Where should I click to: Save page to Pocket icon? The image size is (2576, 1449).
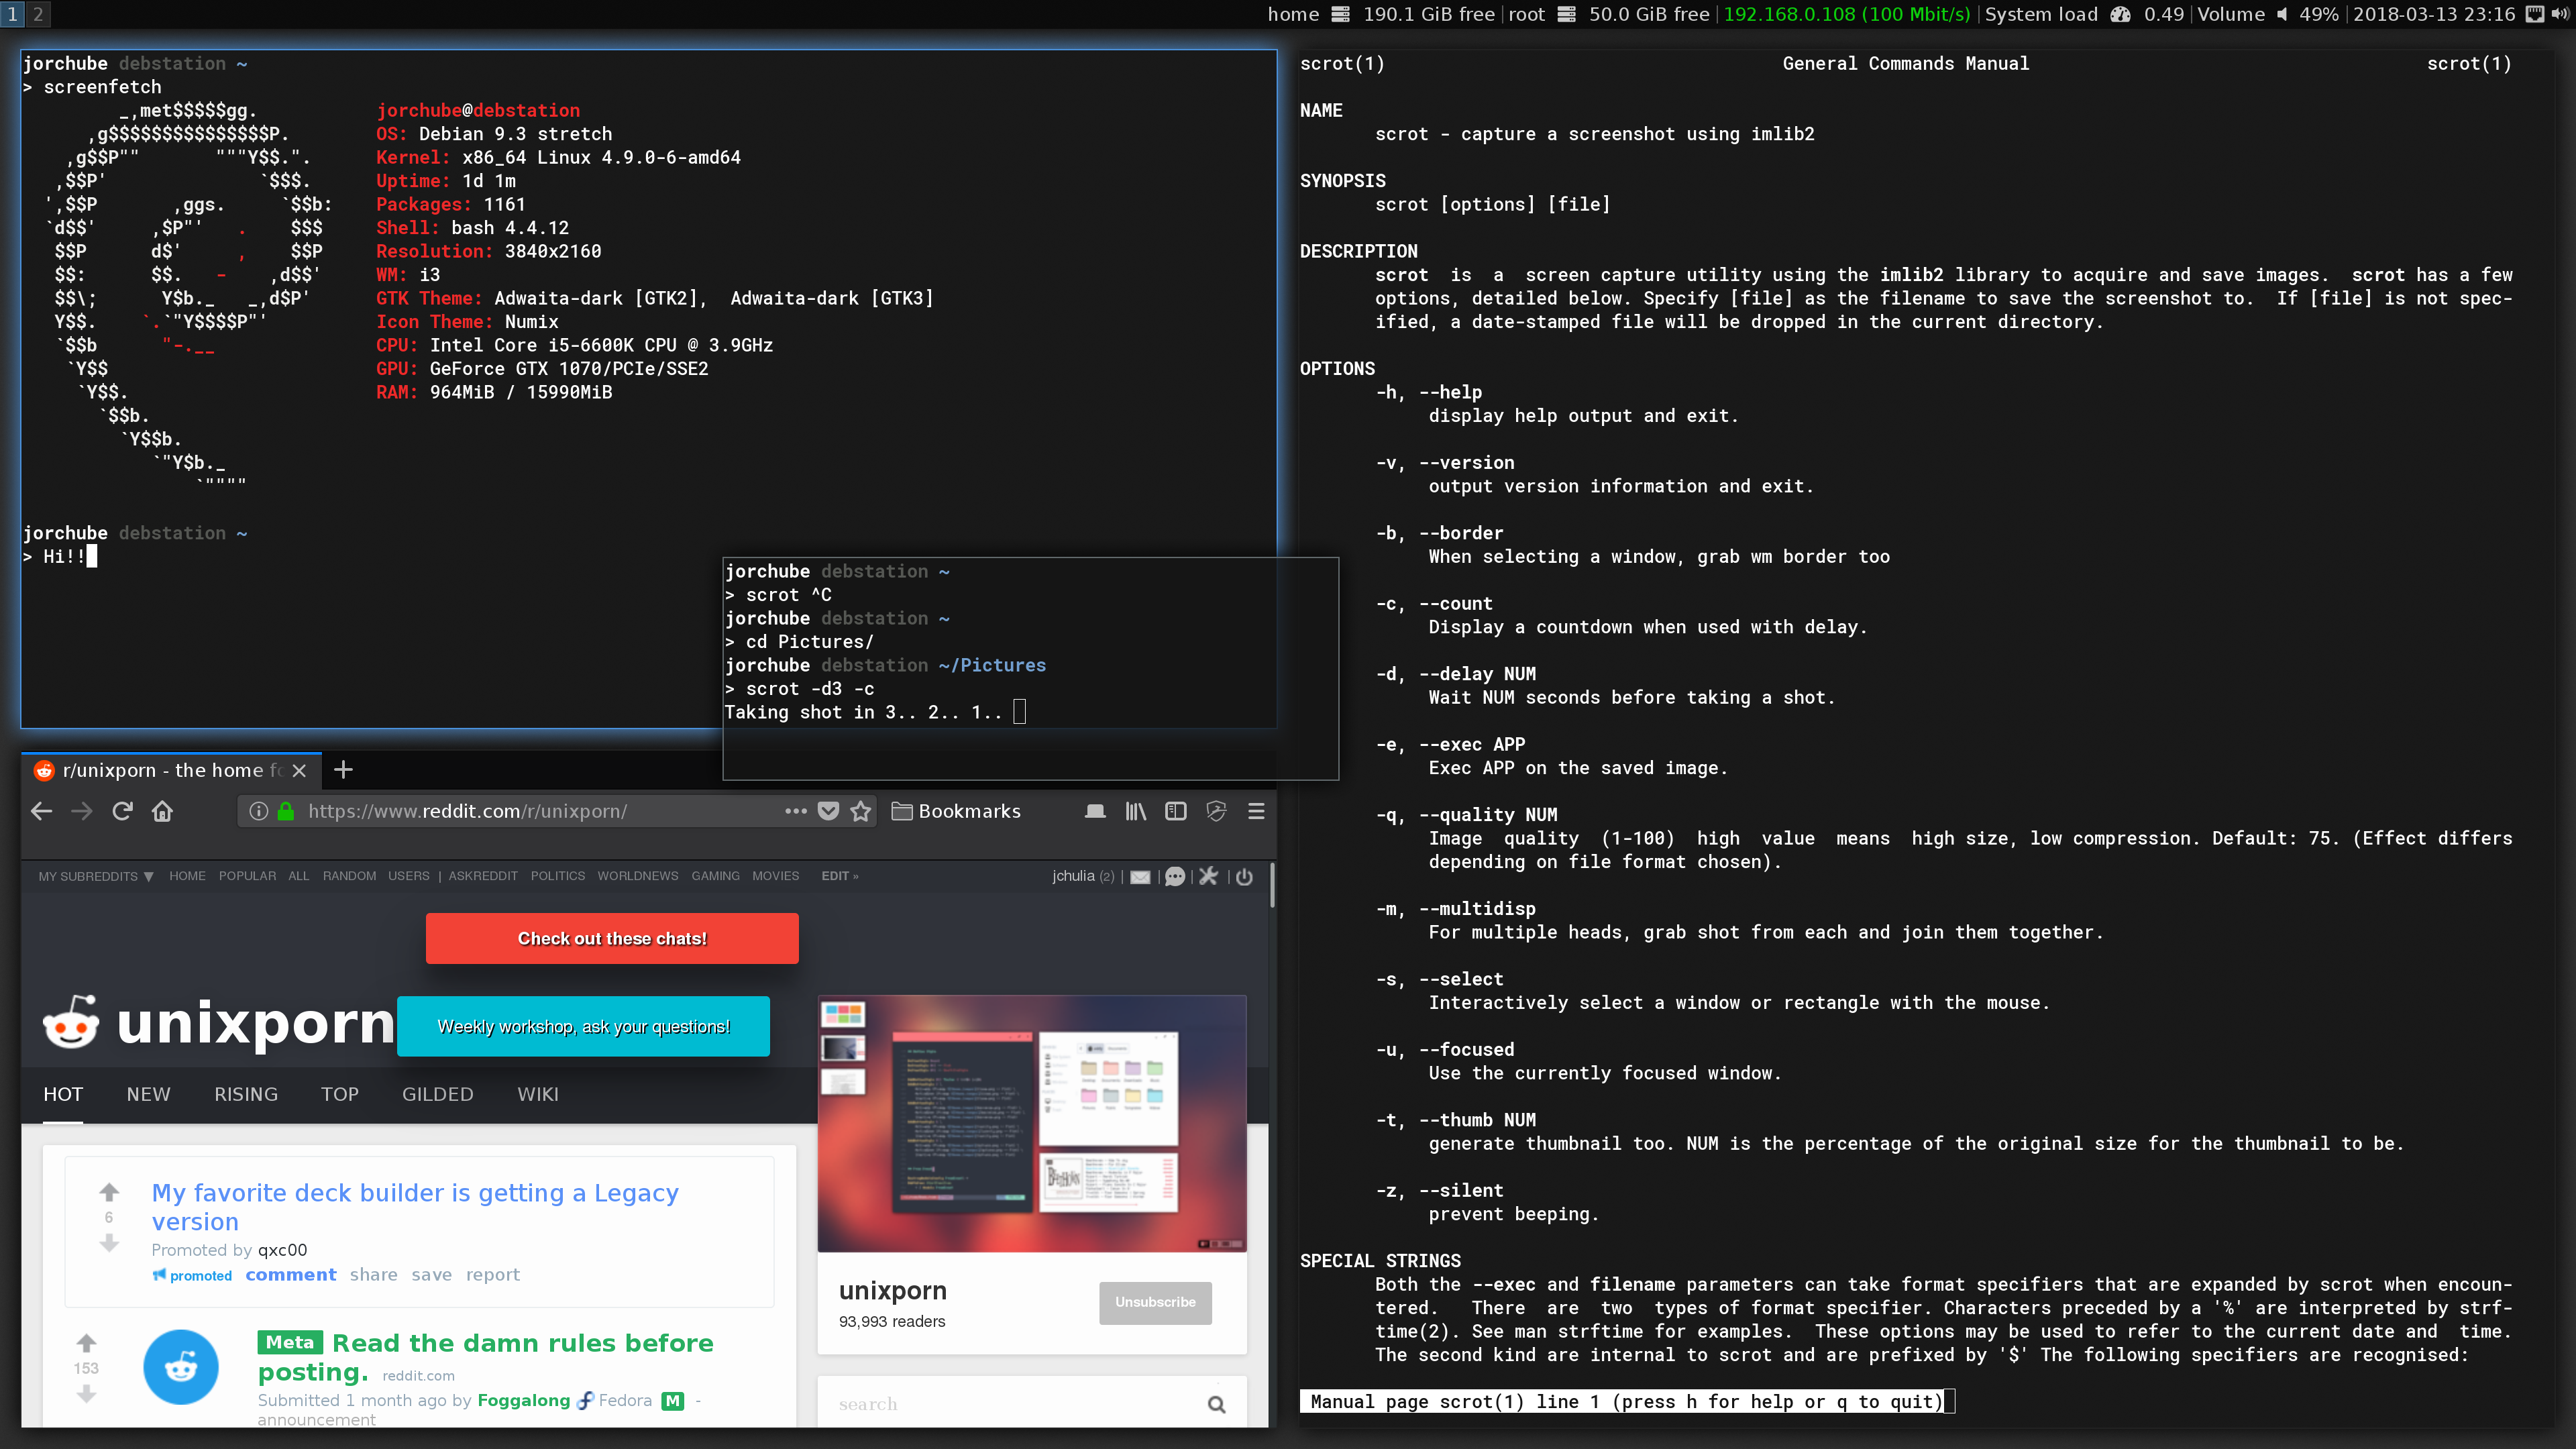point(828,811)
